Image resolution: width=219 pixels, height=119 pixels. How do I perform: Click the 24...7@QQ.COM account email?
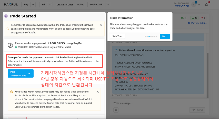(x=181, y=3)
